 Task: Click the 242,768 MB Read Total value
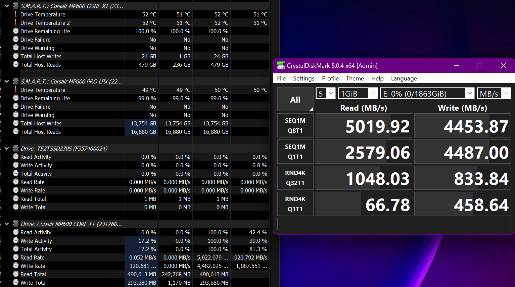click(176, 274)
